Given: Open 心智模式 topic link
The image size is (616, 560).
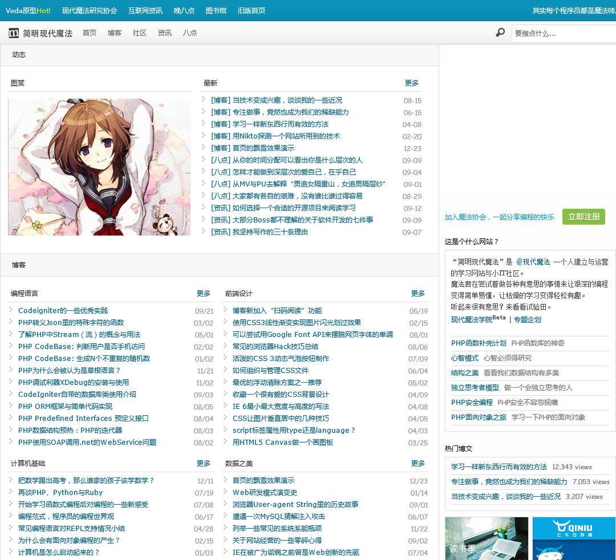Looking at the screenshot, I should (465, 358).
